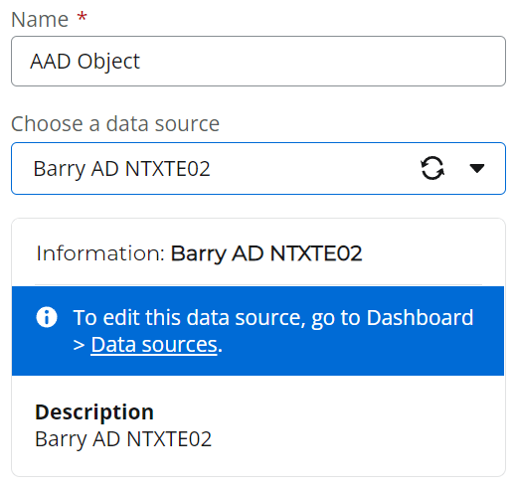This screenshot has width=514, height=489.
Task: Click the 'To edit this data source' message
Action: (x=273, y=331)
